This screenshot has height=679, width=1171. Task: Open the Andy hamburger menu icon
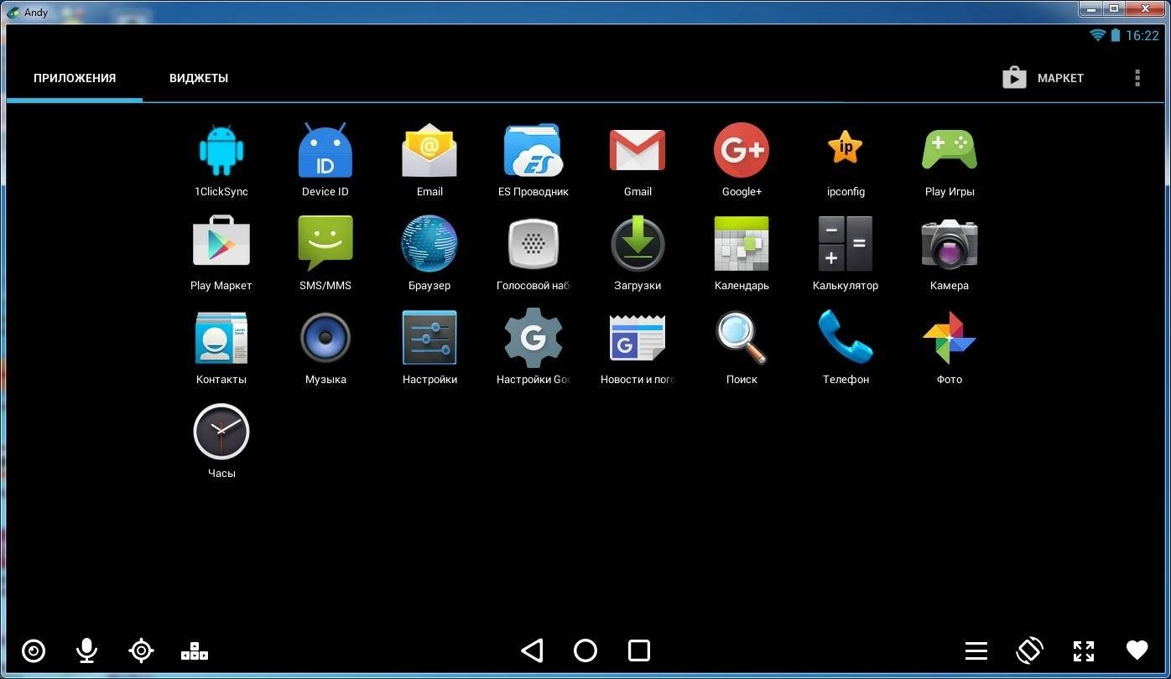tap(976, 650)
